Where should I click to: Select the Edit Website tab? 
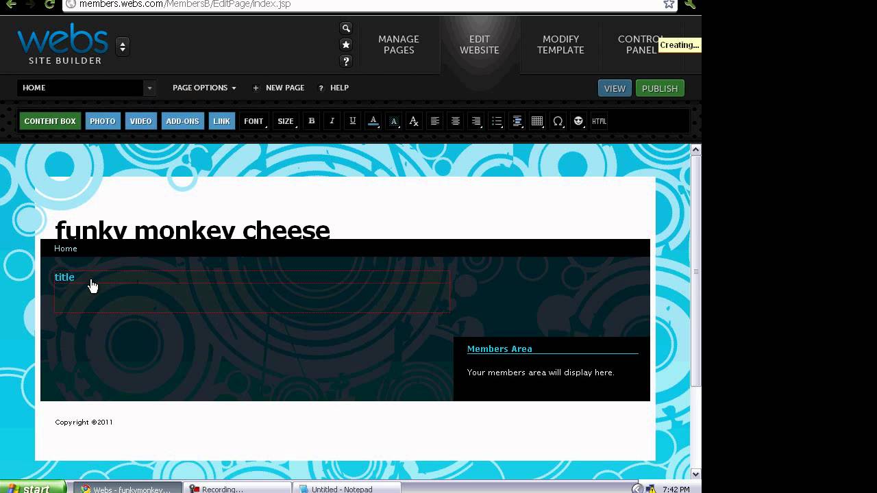click(x=480, y=45)
